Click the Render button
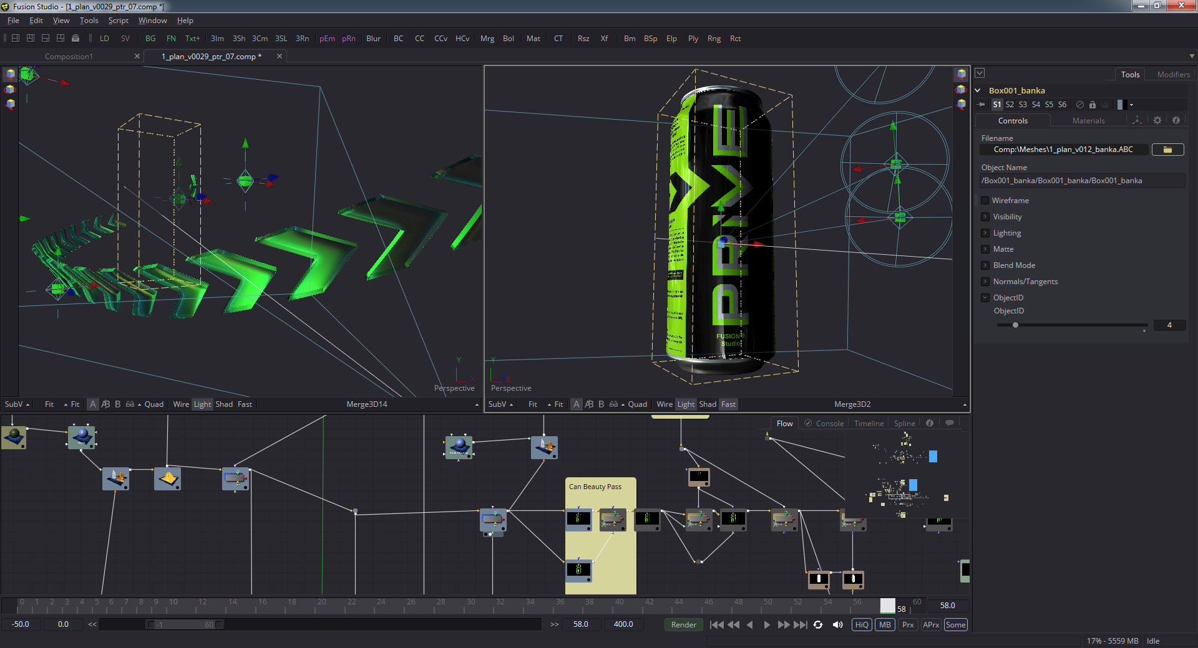The image size is (1198, 648). (x=683, y=624)
